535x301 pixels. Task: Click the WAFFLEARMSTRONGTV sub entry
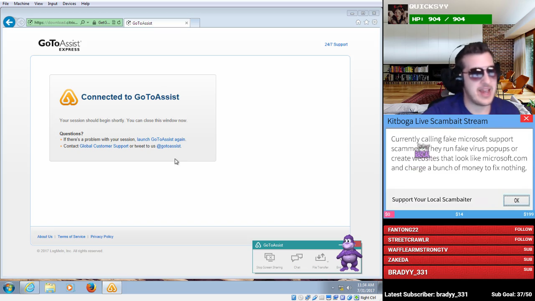point(459,250)
